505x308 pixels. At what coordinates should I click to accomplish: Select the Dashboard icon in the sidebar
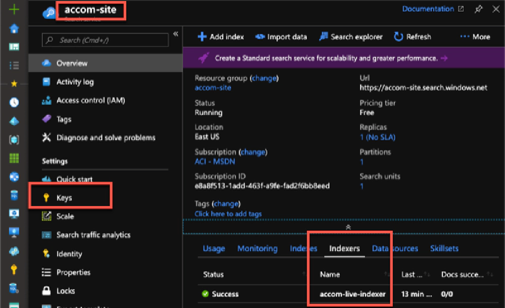pos(13,45)
